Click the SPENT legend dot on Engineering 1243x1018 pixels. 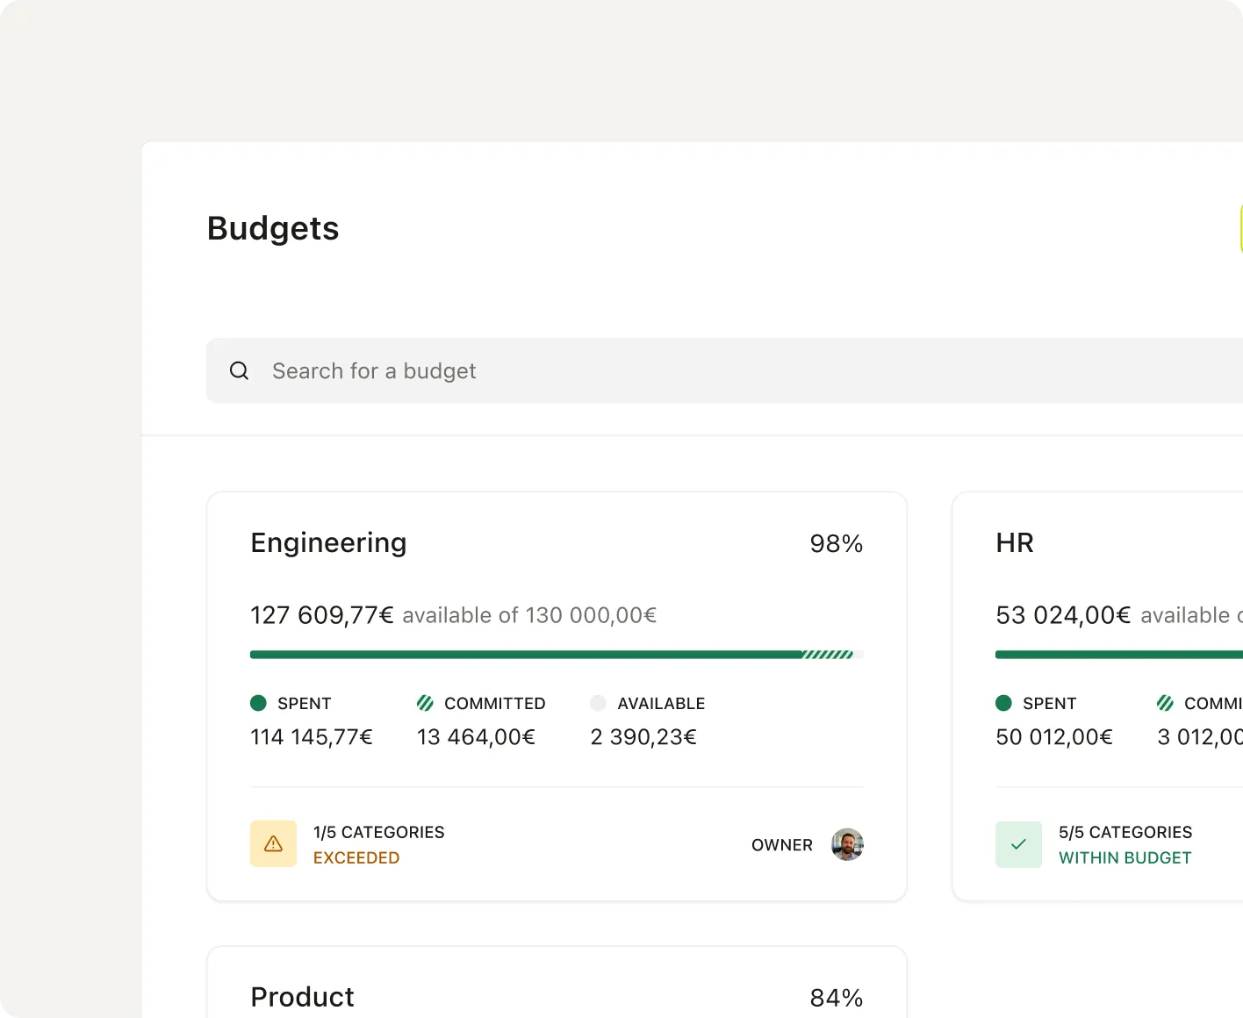point(258,703)
